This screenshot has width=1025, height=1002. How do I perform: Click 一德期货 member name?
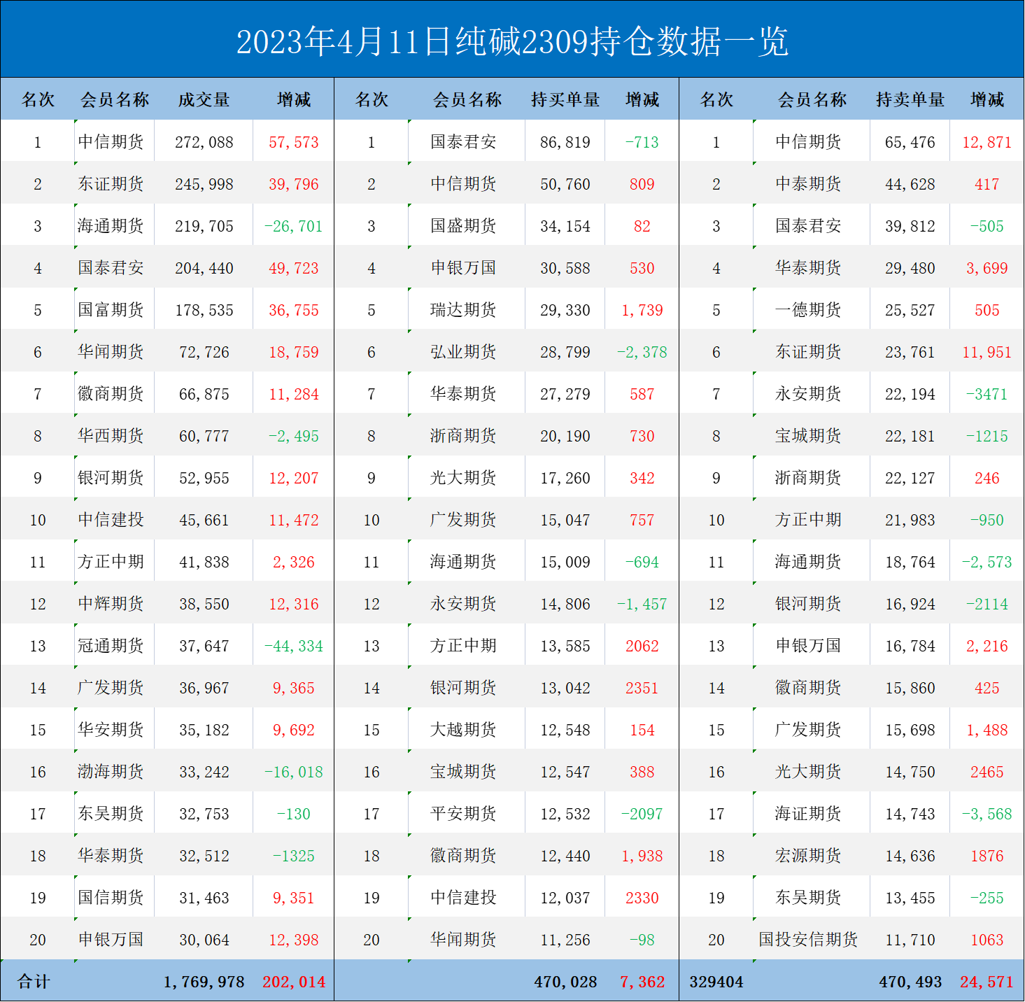pyautogui.click(x=808, y=310)
